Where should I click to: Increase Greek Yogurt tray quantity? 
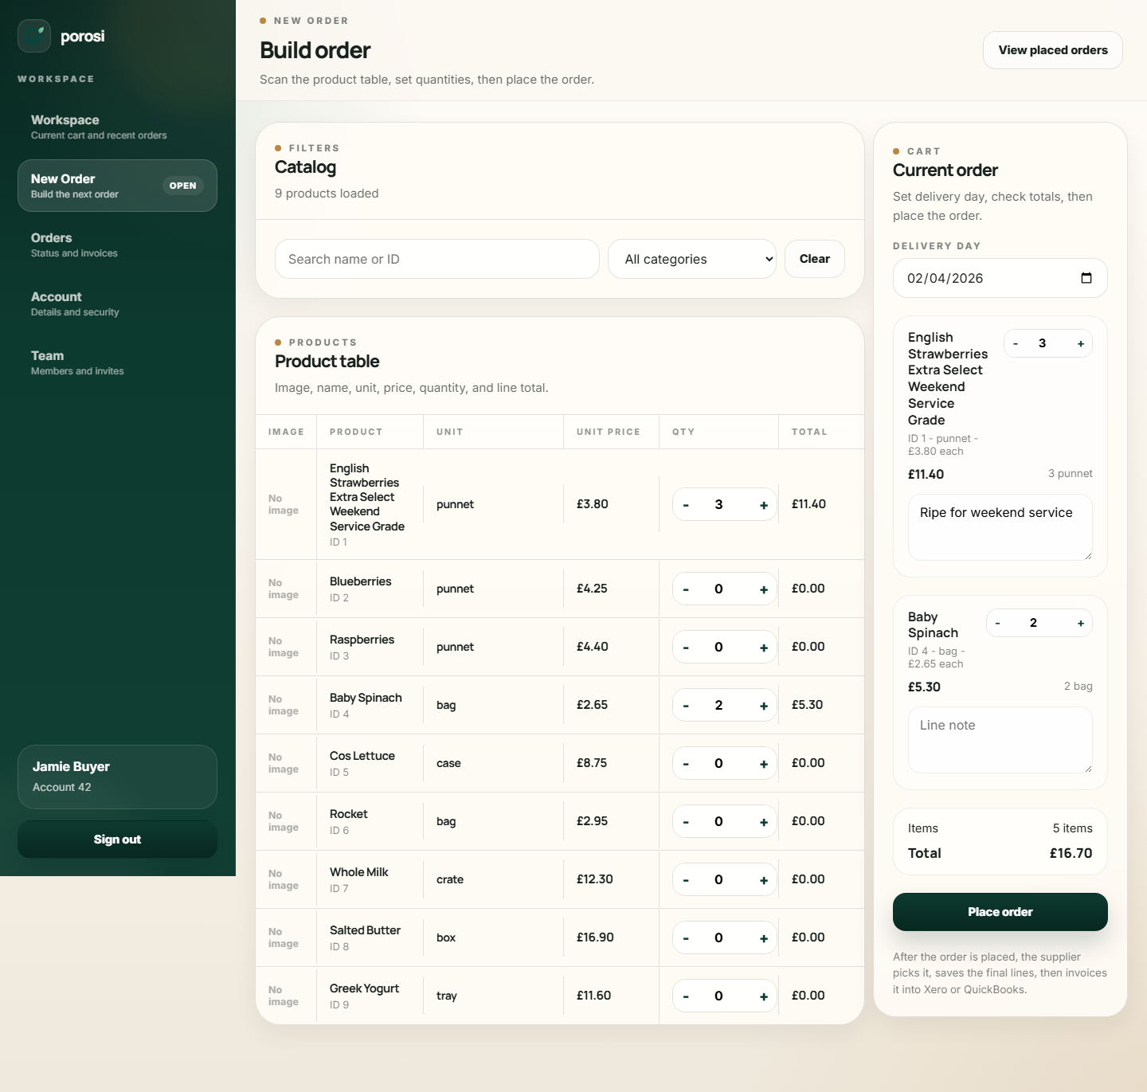click(764, 996)
